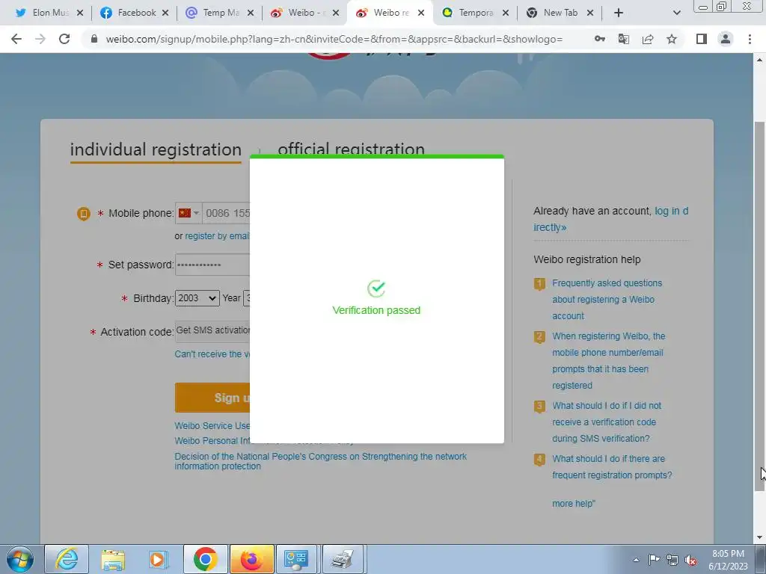This screenshot has height=574, width=766.
Task: Go forward in browser history
Action: point(40,39)
